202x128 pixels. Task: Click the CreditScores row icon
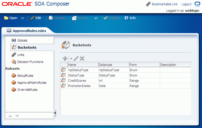point(63,80)
